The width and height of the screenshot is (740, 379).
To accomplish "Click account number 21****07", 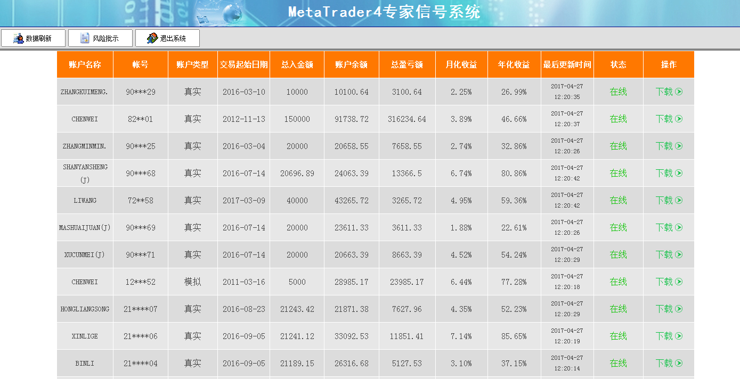I will (x=141, y=309).
